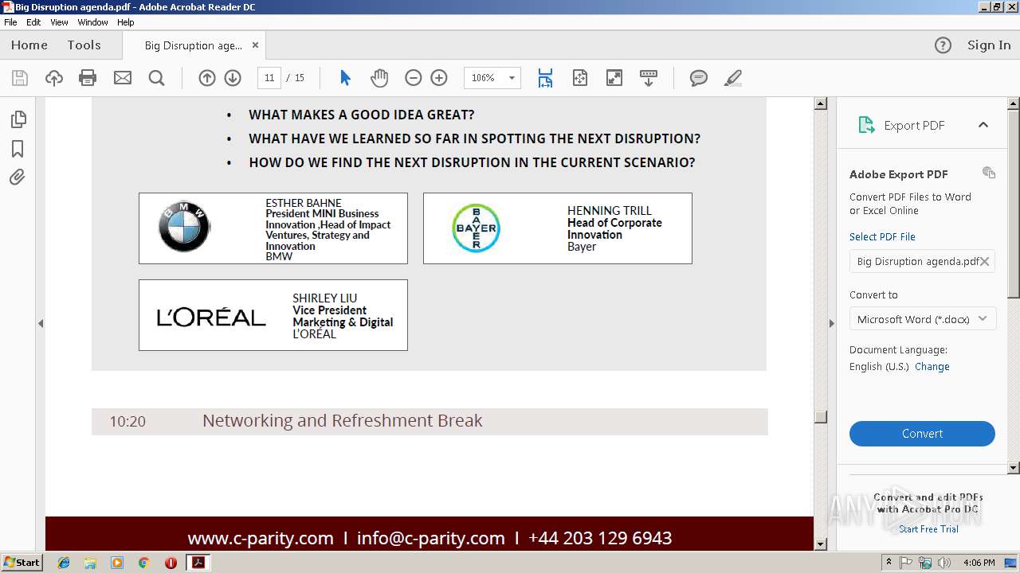Print the document with printer icon
The width and height of the screenshot is (1020, 573).
pos(88,78)
